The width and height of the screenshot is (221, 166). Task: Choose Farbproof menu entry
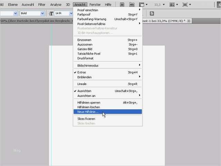[108, 15]
